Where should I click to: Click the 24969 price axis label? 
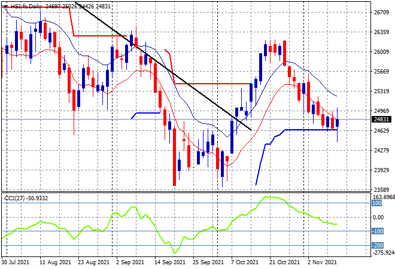coord(381,111)
